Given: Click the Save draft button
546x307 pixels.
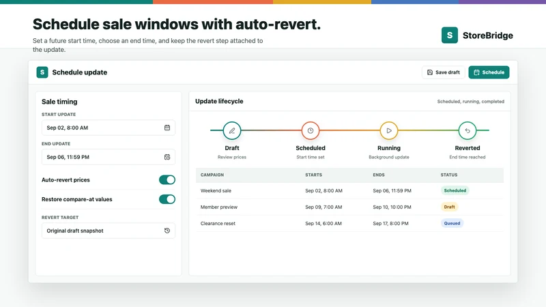Looking at the screenshot, I should [443, 72].
